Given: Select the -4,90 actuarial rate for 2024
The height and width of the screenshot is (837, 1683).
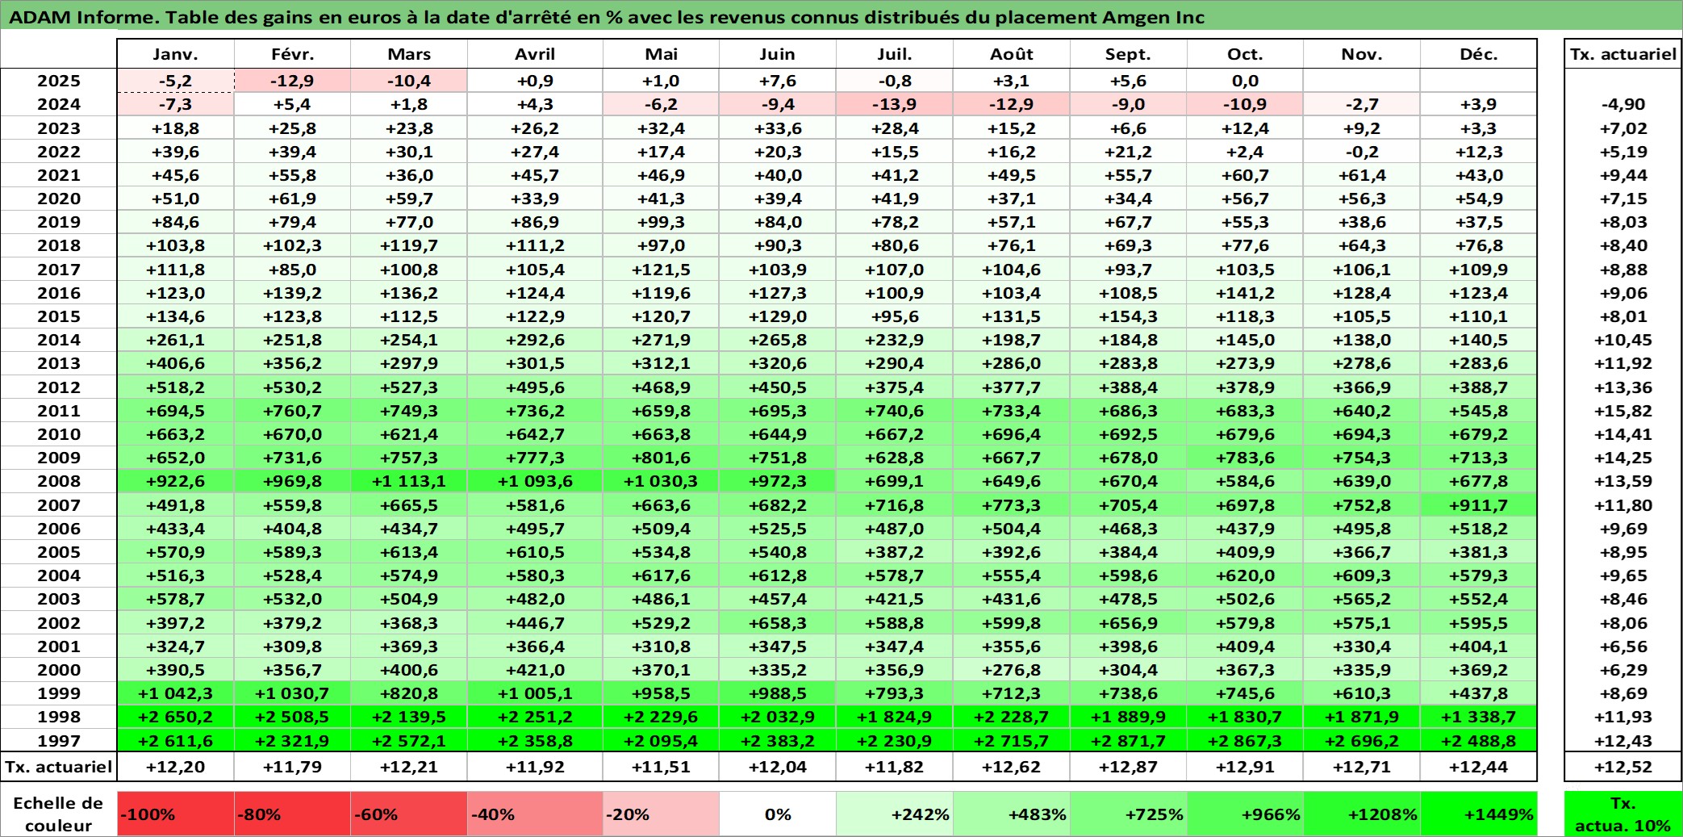Looking at the screenshot, I should (1622, 104).
